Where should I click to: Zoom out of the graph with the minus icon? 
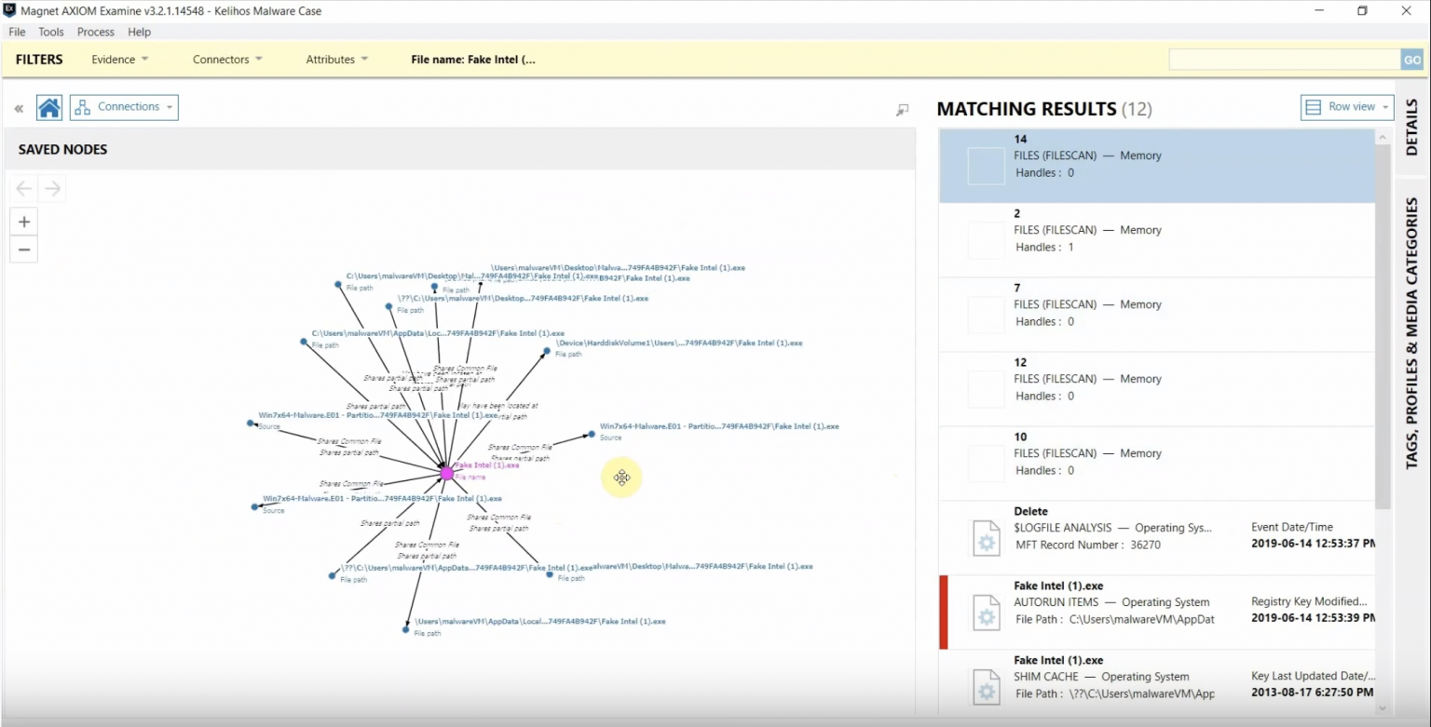click(x=23, y=249)
